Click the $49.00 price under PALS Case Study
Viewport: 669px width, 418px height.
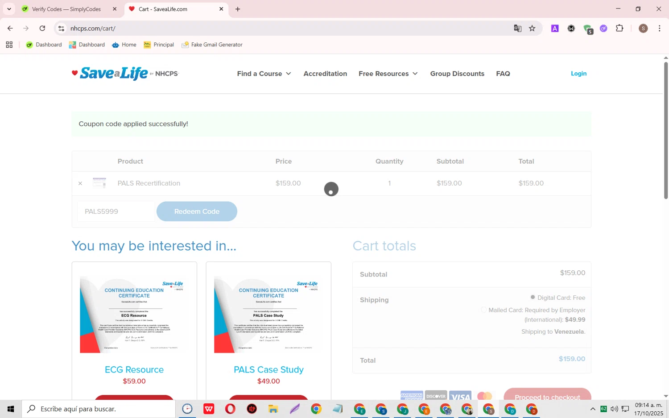(268, 381)
